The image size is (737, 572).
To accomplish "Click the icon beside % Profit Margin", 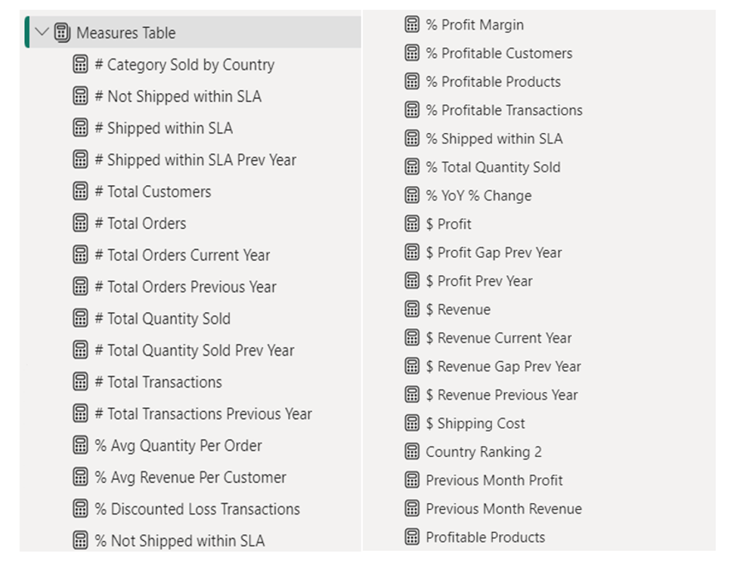I will (412, 24).
